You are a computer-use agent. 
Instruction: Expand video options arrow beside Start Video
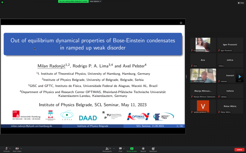click(x=21, y=148)
